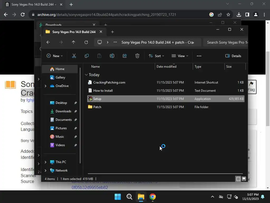Click the Rename icon in Explorer toolbar
Image resolution: width=270 pixels, height=203 pixels.
coord(112,56)
